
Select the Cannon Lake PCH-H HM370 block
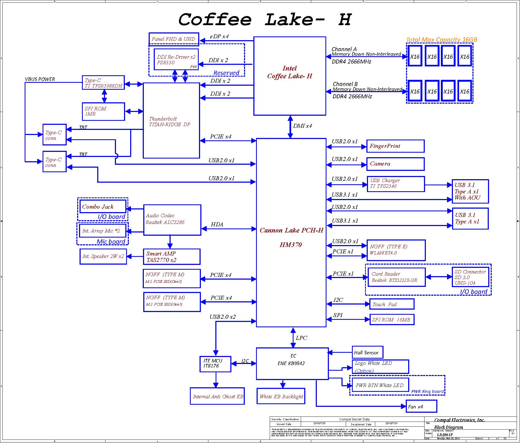click(291, 232)
